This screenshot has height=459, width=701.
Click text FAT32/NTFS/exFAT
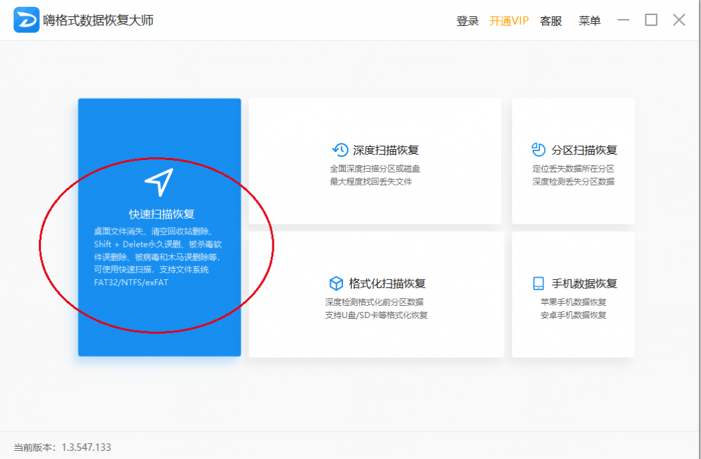[x=131, y=283]
